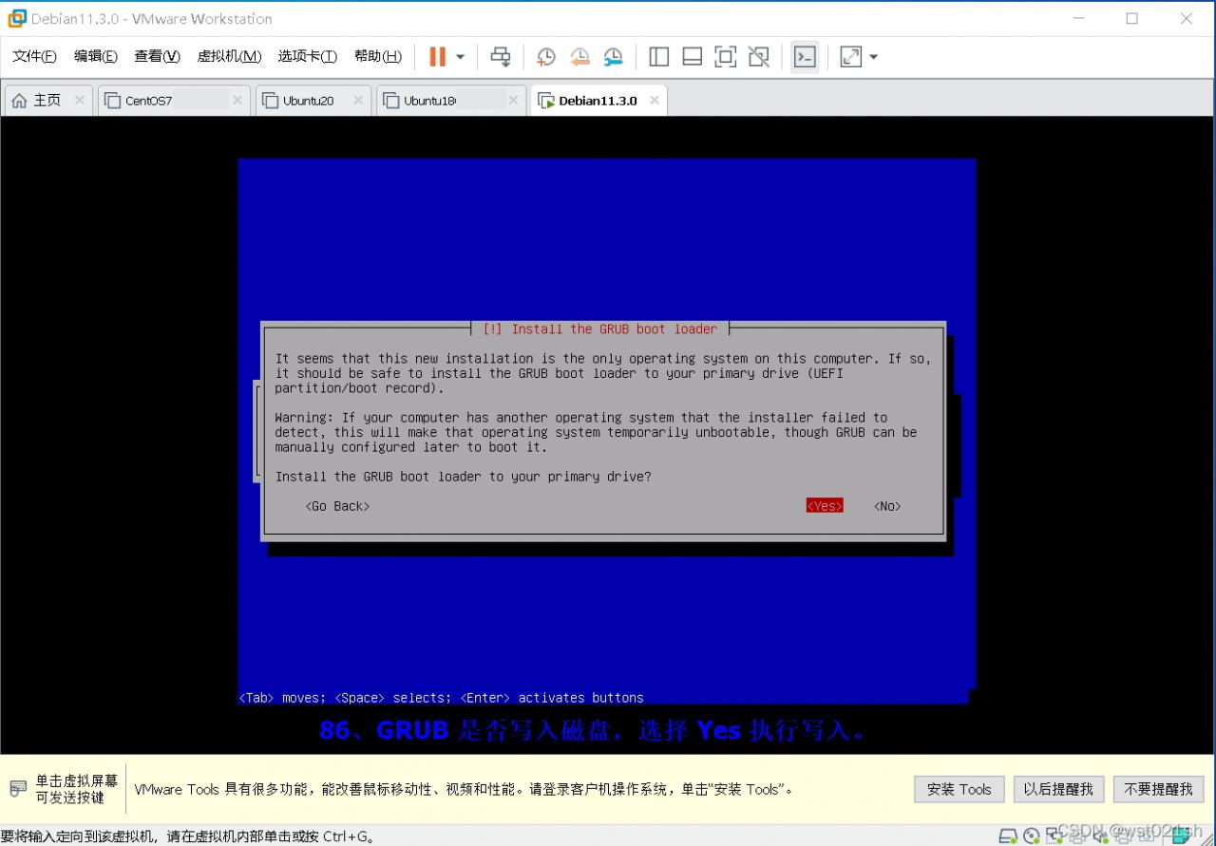This screenshot has height=846, width=1216.
Task: Click the status bar text '要将输入定向到该虚拟机'
Action: (x=187, y=837)
